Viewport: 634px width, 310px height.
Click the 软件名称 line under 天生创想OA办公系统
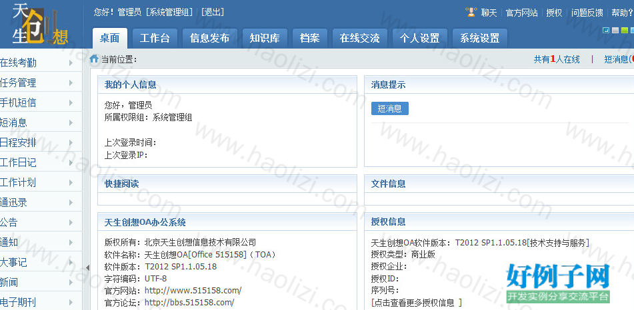pos(190,254)
